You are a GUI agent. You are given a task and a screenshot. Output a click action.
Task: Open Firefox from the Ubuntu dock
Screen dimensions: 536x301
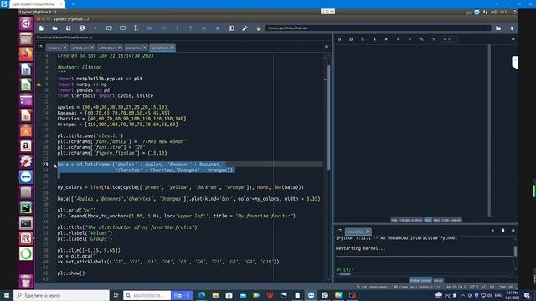tap(26, 54)
